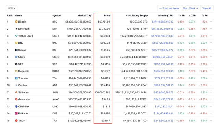Go to Previous Week
This screenshot has height=124, width=219.
click(169, 8)
